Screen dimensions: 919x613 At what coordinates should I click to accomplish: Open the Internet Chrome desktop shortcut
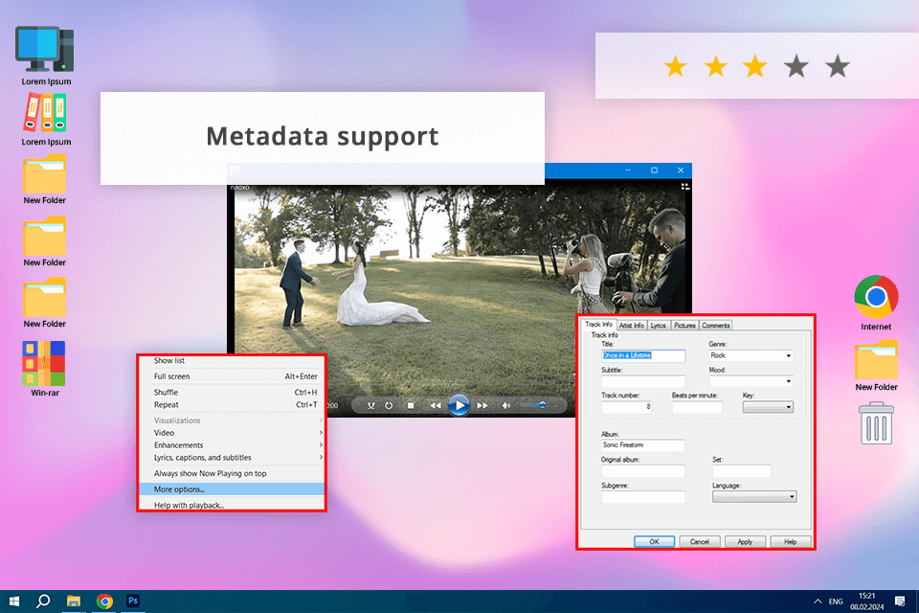[x=876, y=297]
